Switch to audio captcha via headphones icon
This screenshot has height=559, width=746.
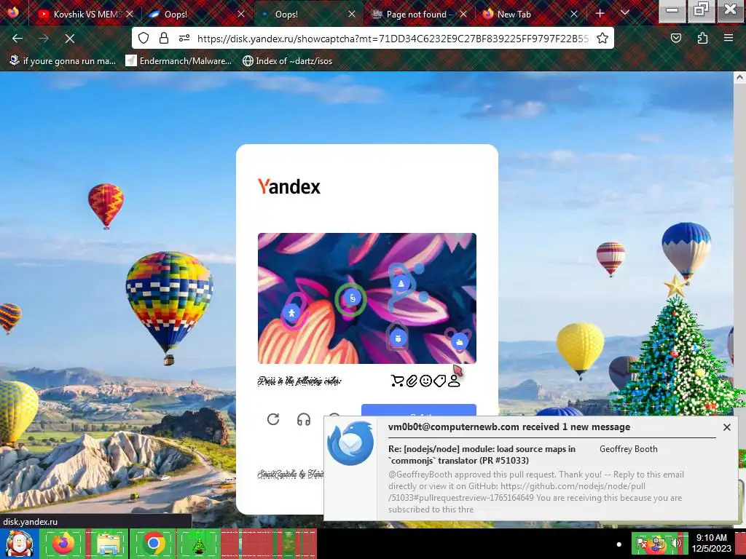[304, 419]
